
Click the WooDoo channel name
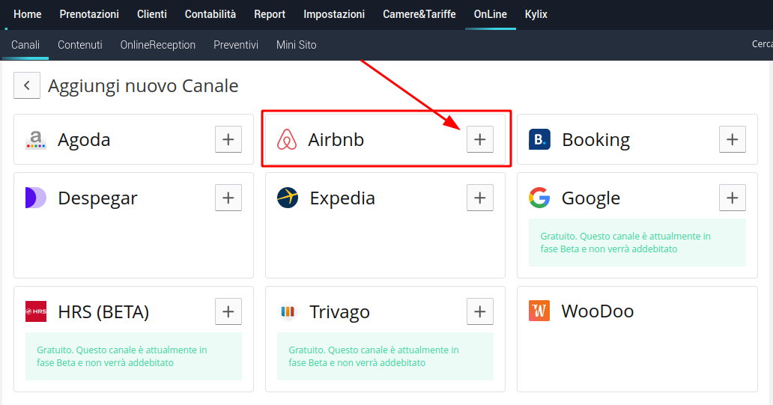[598, 311]
